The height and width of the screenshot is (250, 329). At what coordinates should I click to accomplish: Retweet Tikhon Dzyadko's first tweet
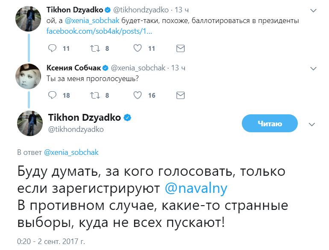[95, 49]
